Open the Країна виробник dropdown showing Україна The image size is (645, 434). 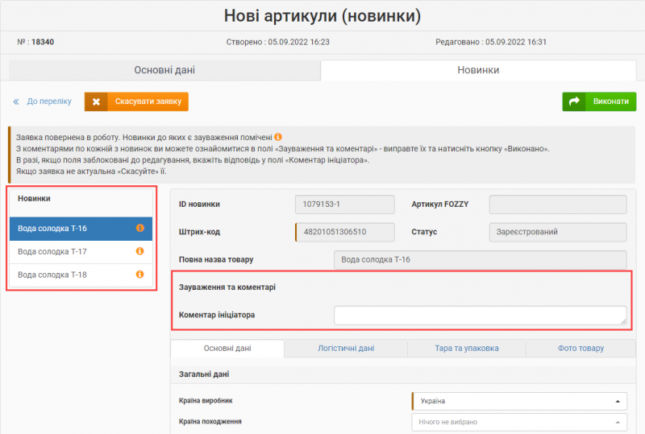[519, 401]
